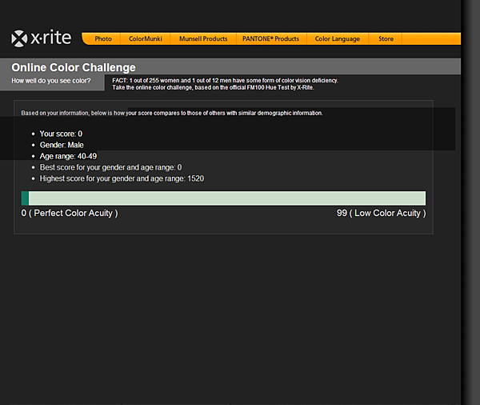480x405 pixels.
Task: Click 'Best score for your gender and age range: 0'
Action: pos(110,167)
